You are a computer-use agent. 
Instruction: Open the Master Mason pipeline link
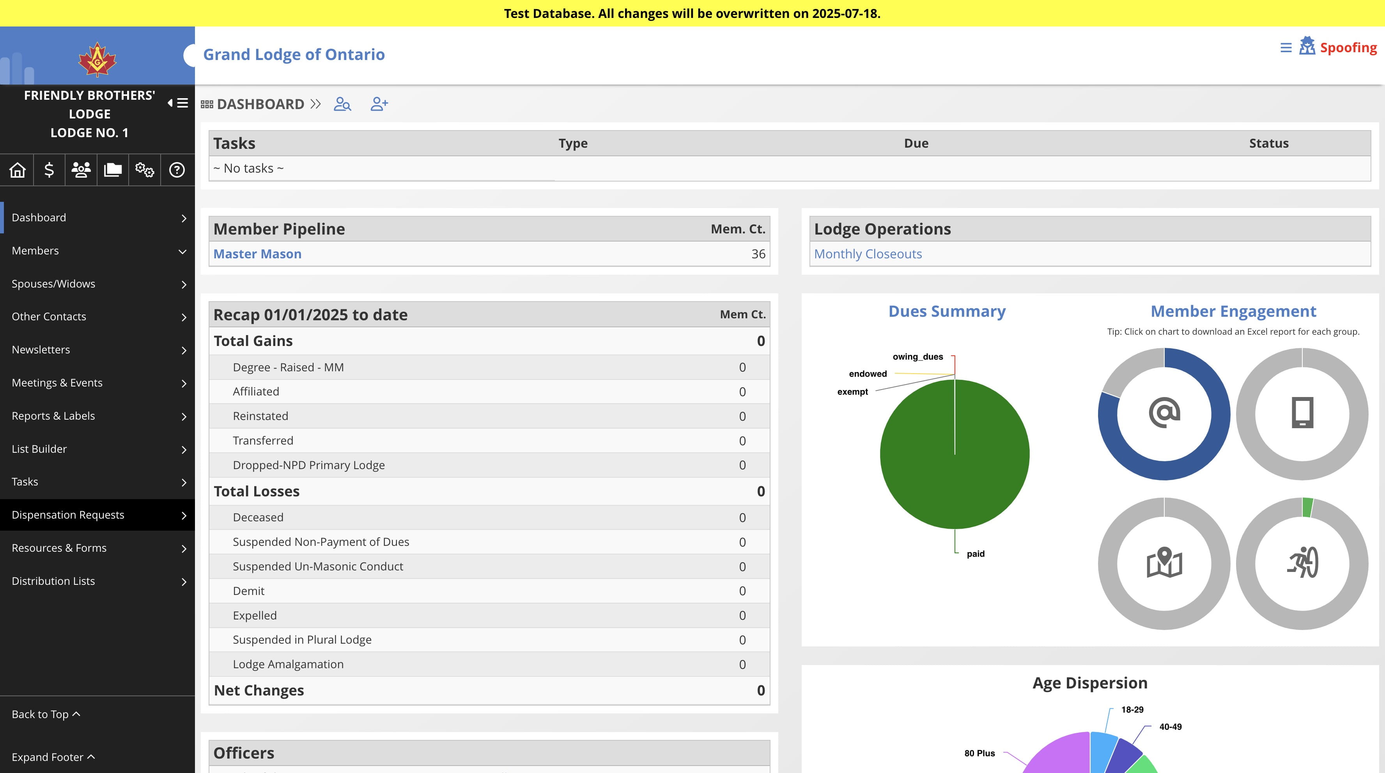(257, 254)
